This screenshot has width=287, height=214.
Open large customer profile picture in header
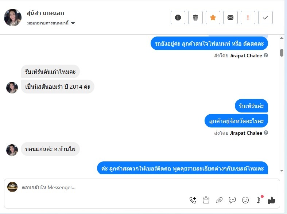(13, 18)
